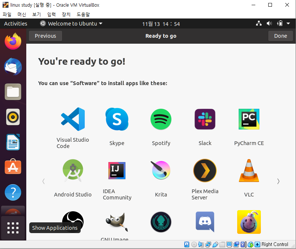
Task: Select the Plex Media Server icon
Action: [205, 171]
